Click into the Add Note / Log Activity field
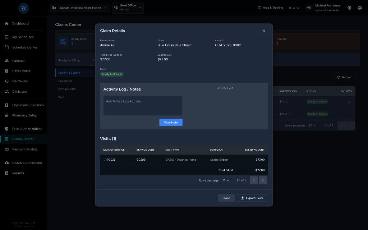The height and width of the screenshot is (230, 368). click(x=143, y=105)
